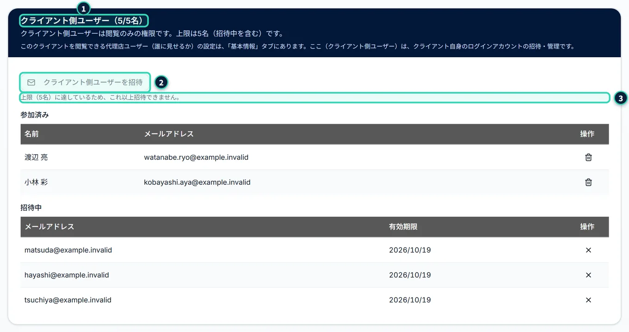Viewport: 629px width, 332px height.
Task: Select the name 渡辺 亮
Action: click(36, 157)
